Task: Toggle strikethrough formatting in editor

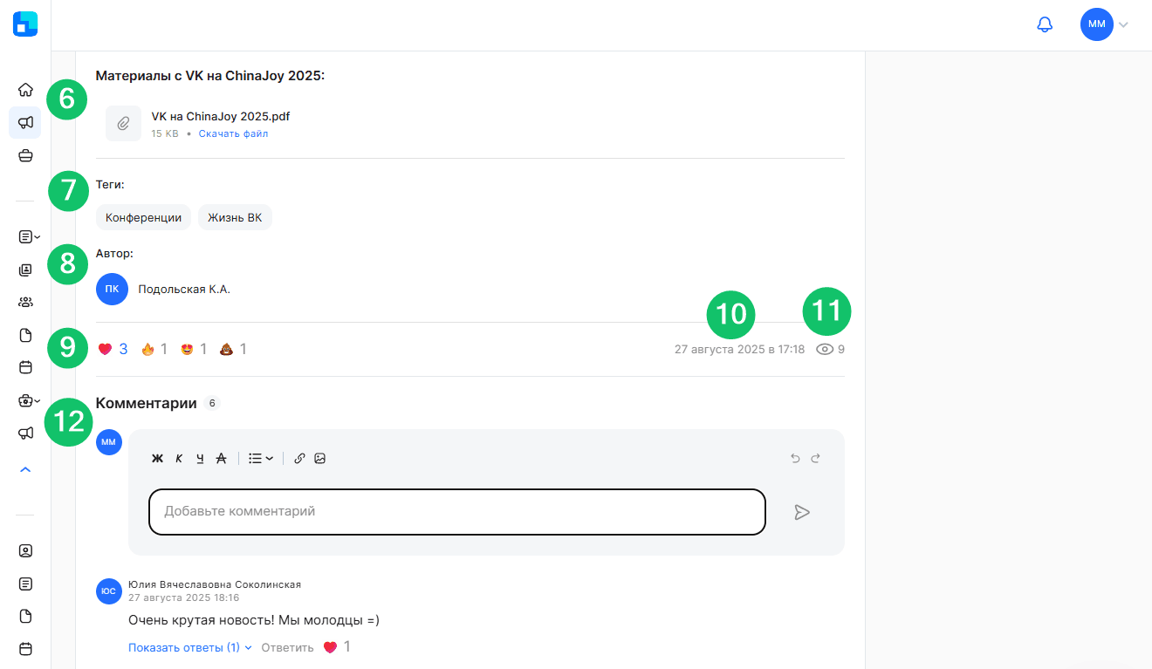Action: (x=221, y=458)
